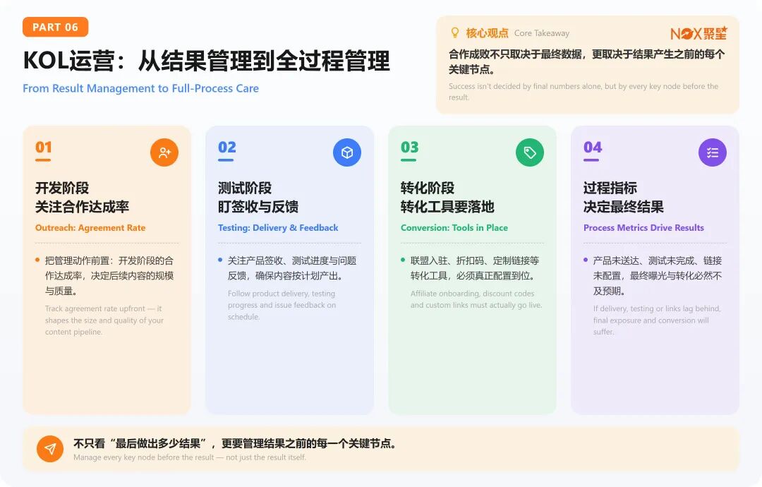Click the text Track agreement rate upfront
The width and height of the screenshot is (762, 487).
click(x=104, y=320)
